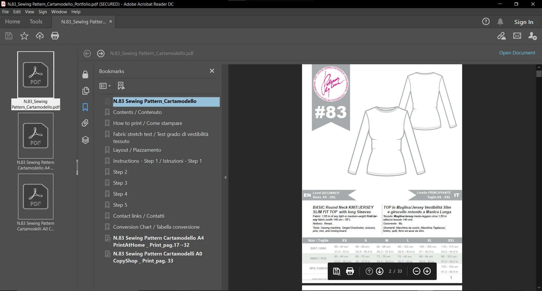542x291 pixels.
Task: Open bookmark options dropdown menu
Action: [x=105, y=86]
